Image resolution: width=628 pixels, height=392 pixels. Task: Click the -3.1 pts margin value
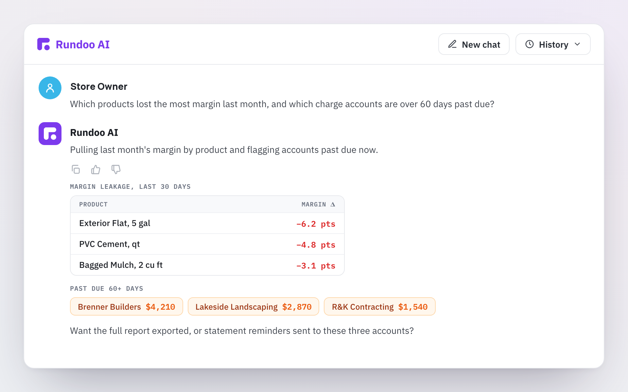pos(316,266)
